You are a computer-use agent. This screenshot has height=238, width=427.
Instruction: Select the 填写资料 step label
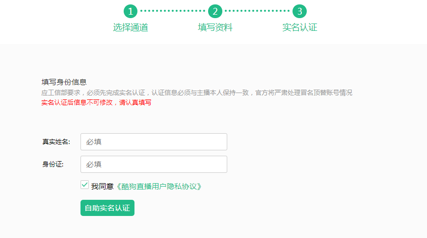pos(215,27)
